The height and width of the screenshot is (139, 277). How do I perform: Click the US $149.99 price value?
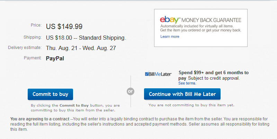tap(64, 27)
